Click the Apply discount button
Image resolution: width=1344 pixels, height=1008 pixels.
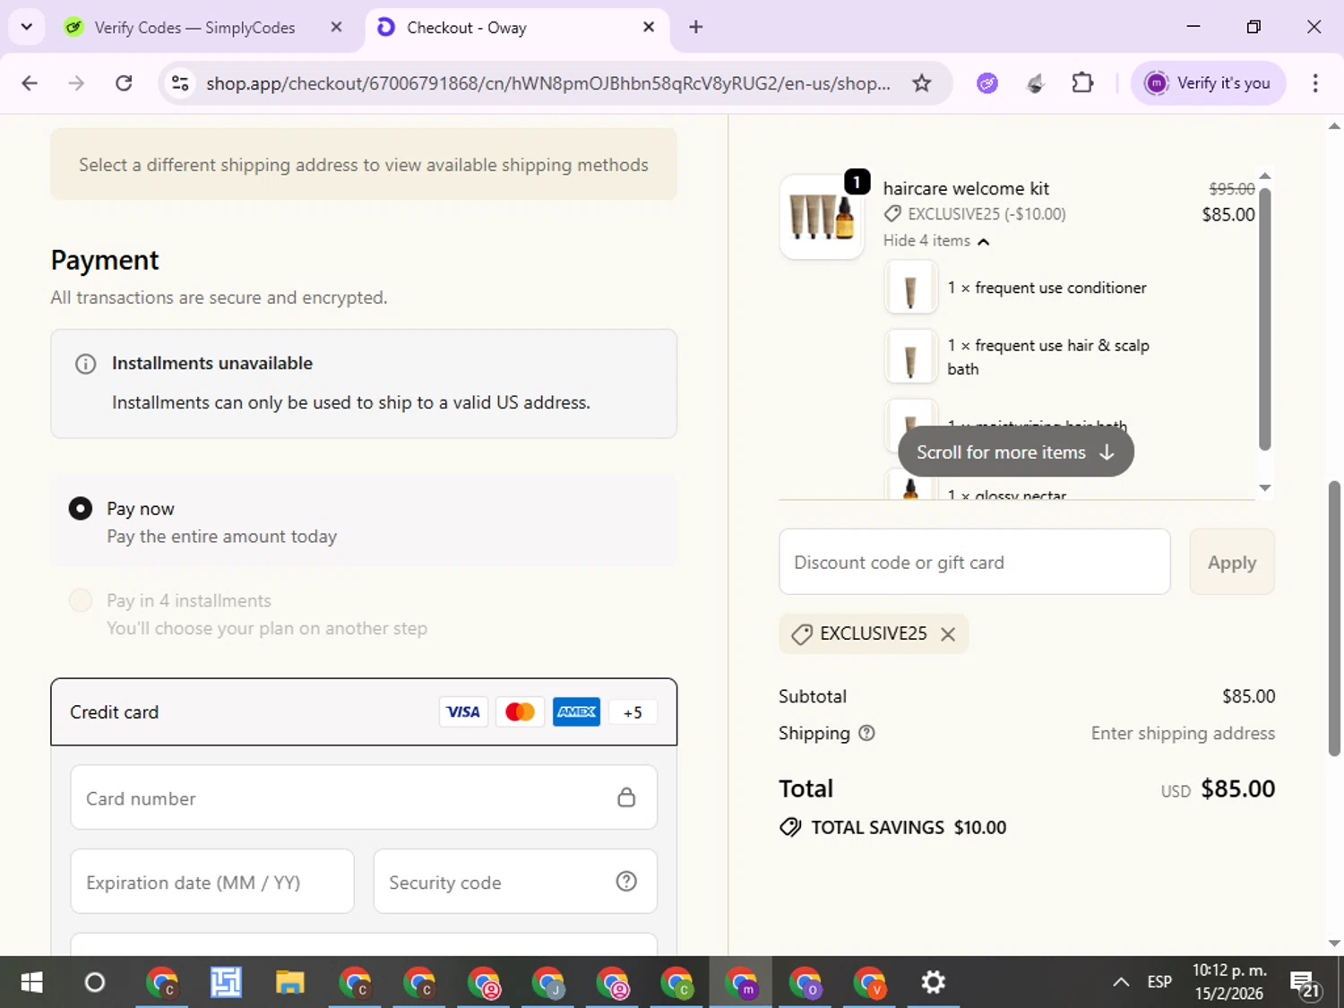point(1231,562)
